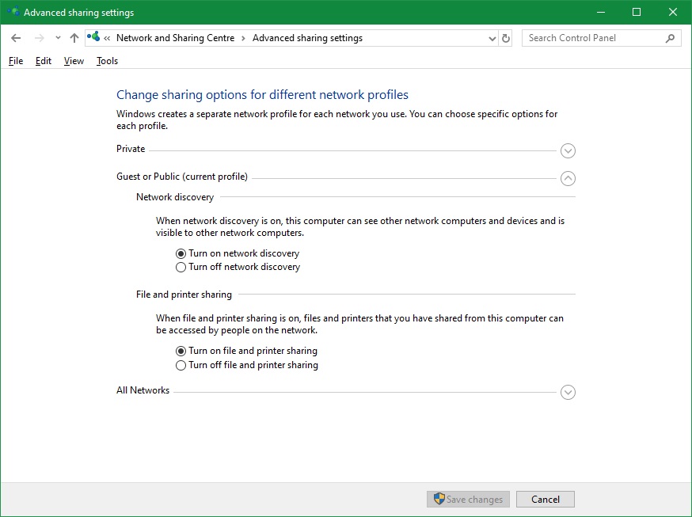The image size is (692, 517).
Task: Click the network icon in address bar
Action: [x=93, y=36]
